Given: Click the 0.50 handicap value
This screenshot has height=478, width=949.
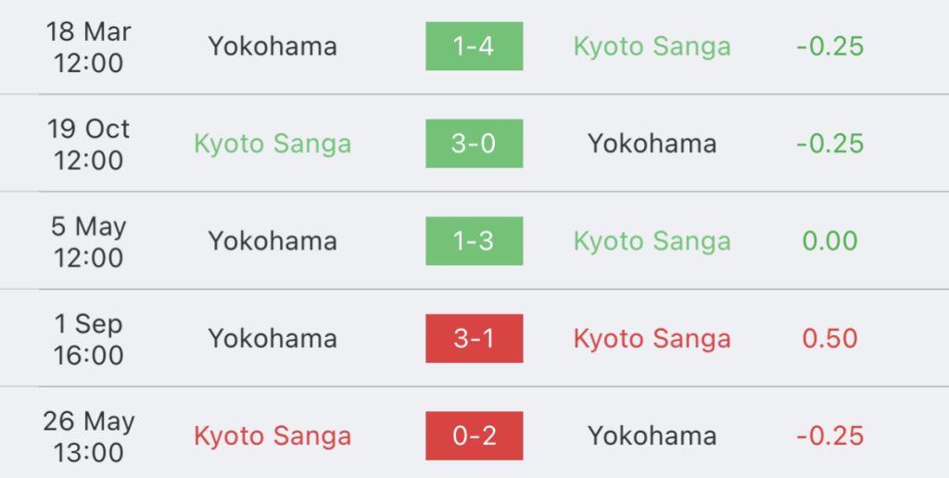Looking at the screenshot, I should [829, 338].
